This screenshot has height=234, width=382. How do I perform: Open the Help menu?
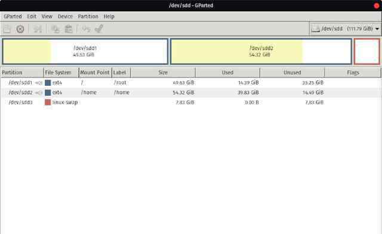(109, 16)
